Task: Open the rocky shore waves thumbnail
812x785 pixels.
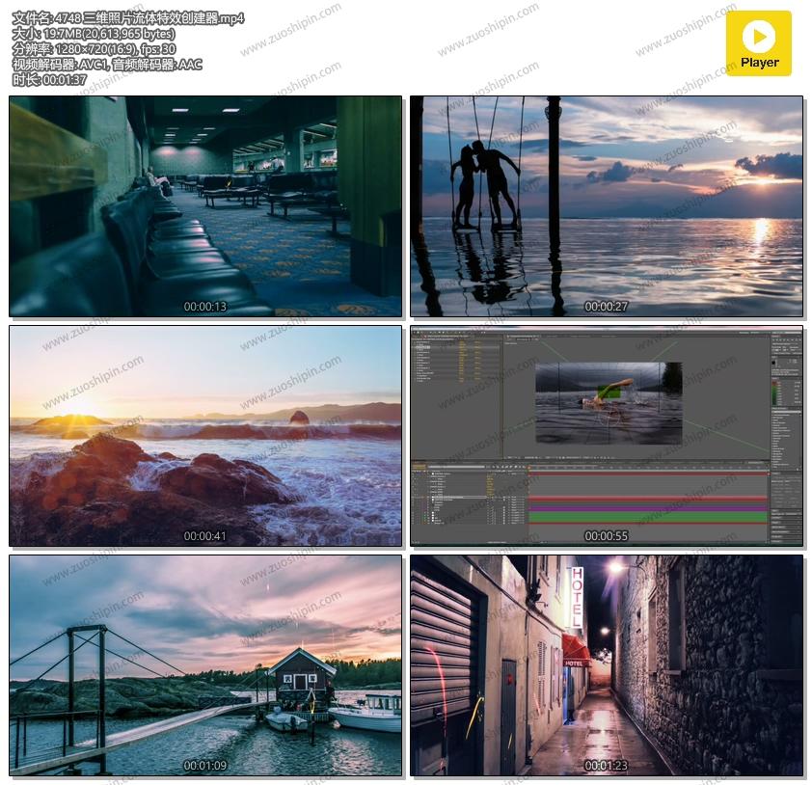Action: (x=205, y=435)
